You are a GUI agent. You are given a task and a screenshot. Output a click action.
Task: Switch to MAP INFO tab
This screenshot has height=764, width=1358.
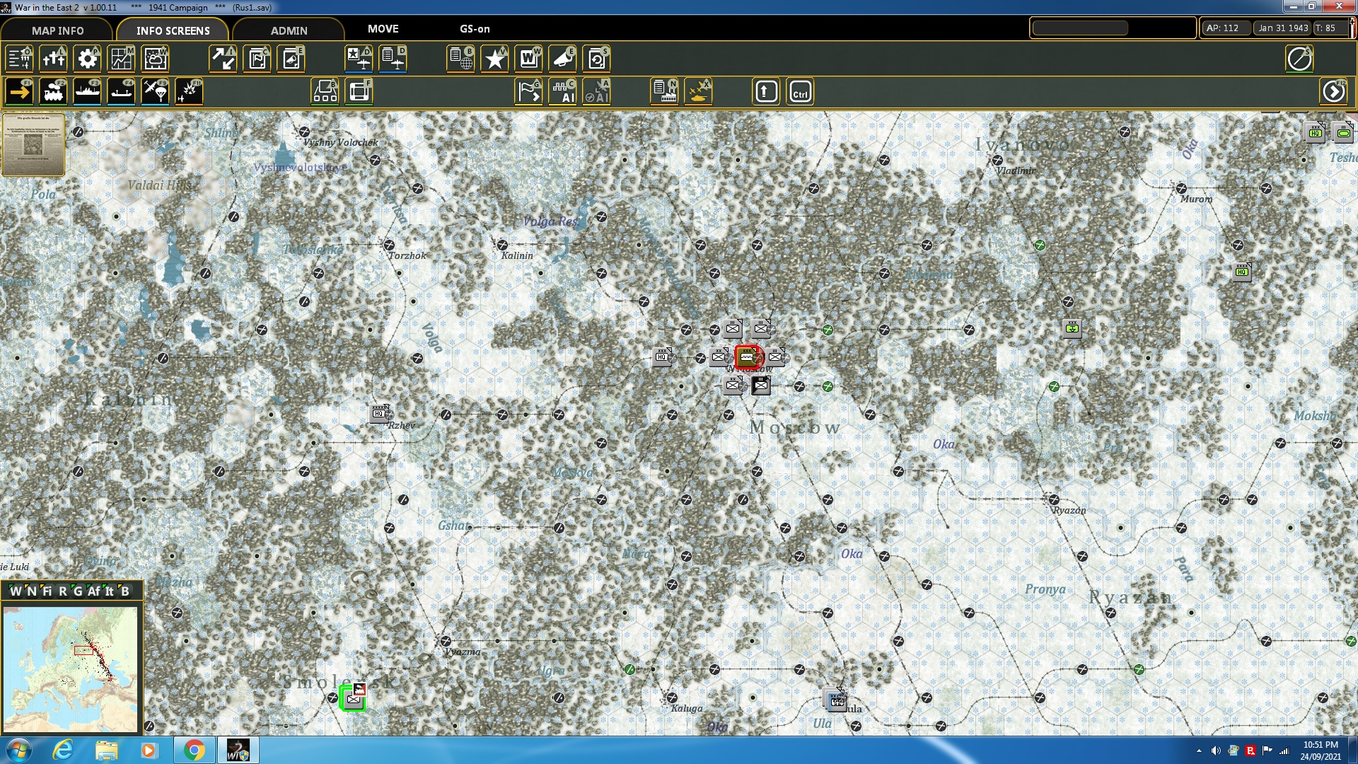57,30
